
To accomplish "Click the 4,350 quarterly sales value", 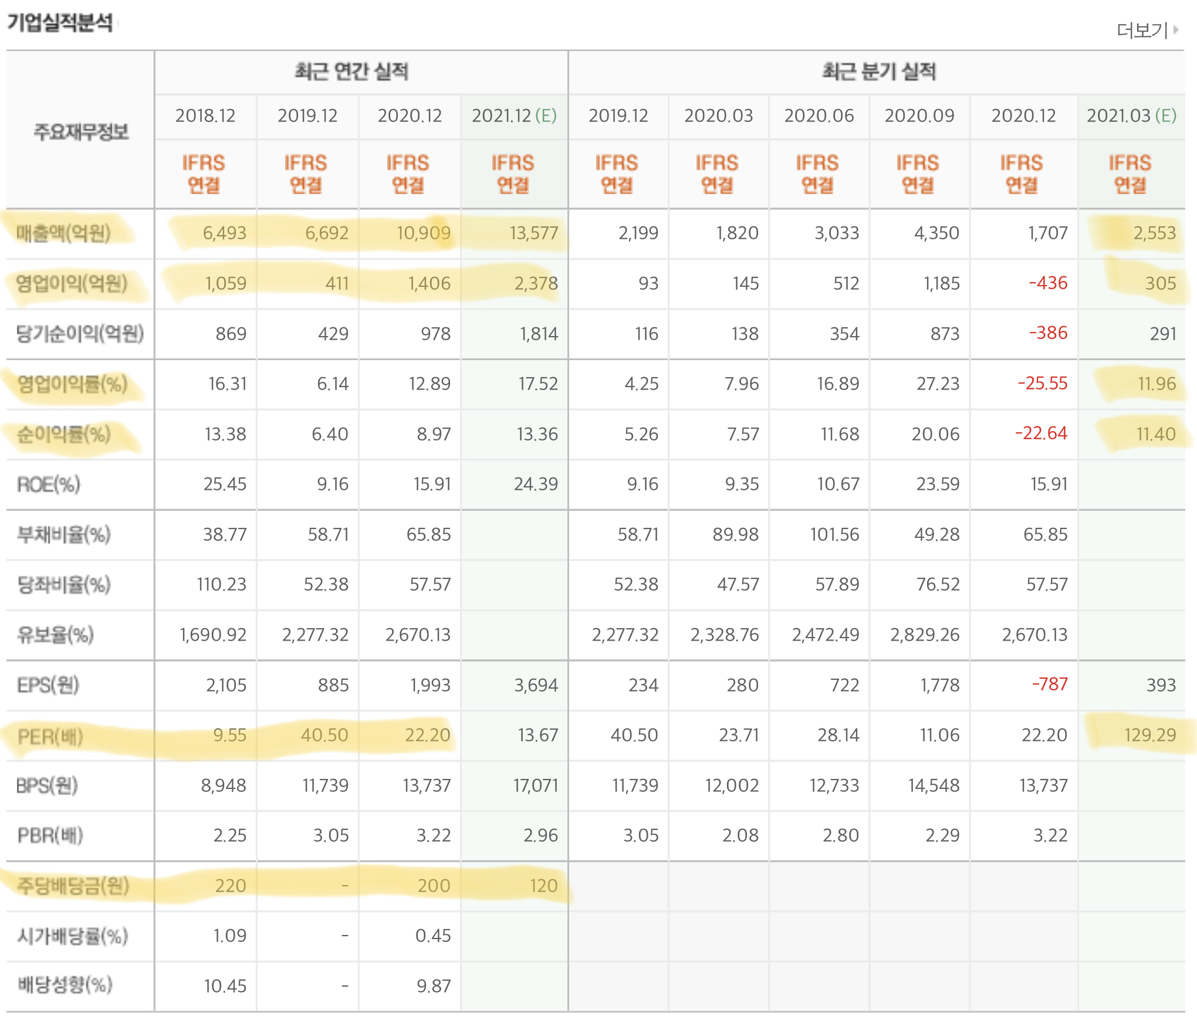I will click(x=936, y=233).
